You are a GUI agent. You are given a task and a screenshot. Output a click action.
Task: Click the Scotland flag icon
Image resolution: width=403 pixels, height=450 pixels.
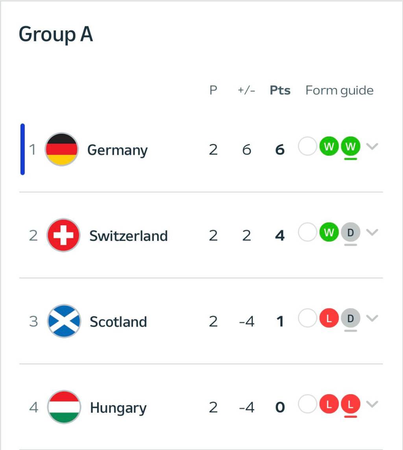point(64,321)
